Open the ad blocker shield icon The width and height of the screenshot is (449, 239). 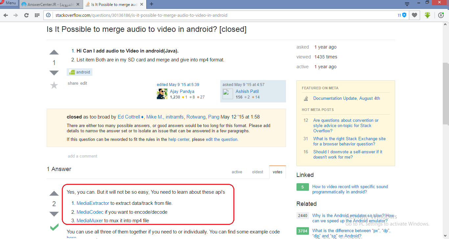[x=404, y=15]
